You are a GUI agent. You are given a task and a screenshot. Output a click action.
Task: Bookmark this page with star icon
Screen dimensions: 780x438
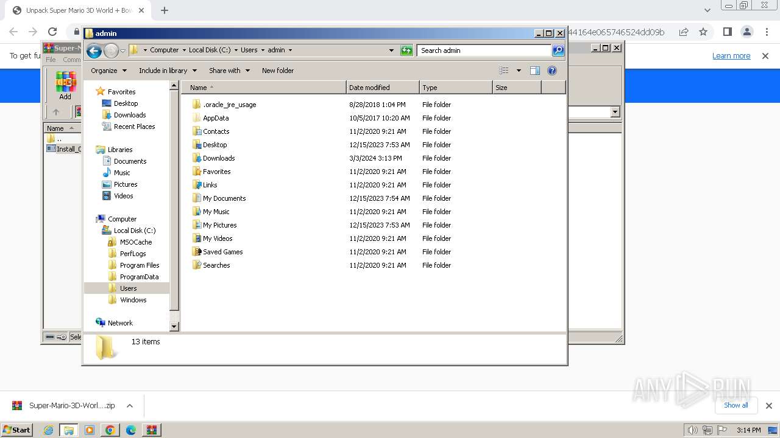[x=703, y=32]
